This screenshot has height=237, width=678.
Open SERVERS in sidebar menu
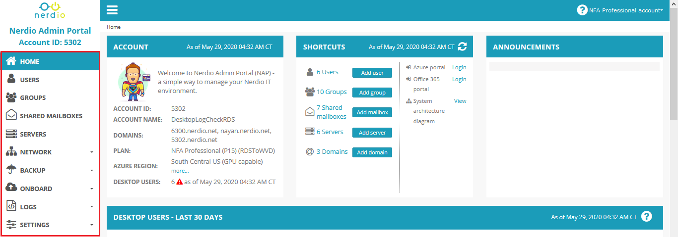(51, 134)
